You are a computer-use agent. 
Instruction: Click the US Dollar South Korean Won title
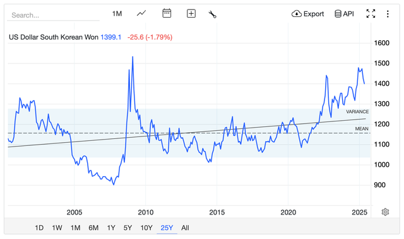click(54, 37)
